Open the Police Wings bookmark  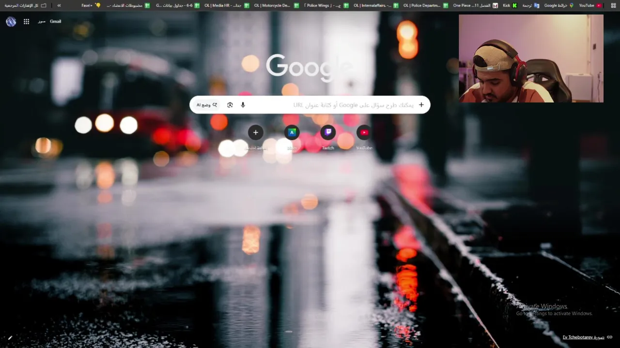(x=325, y=5)
